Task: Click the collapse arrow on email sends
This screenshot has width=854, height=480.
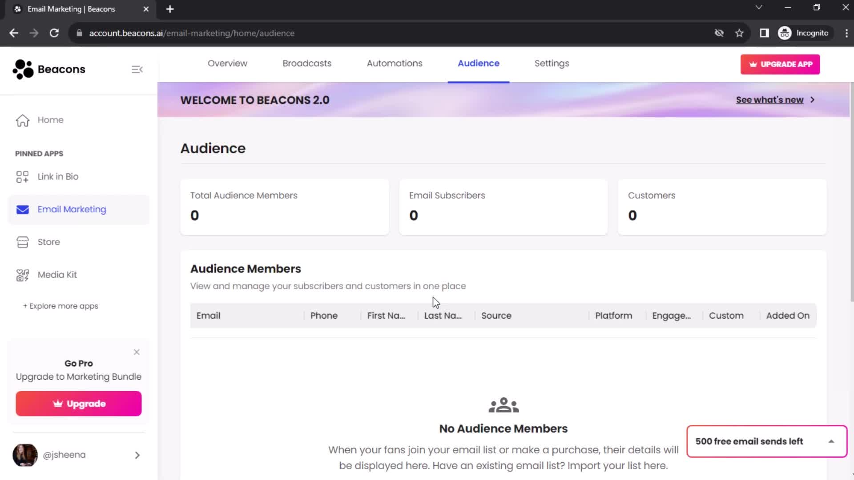Action: [x=832, y=441]
